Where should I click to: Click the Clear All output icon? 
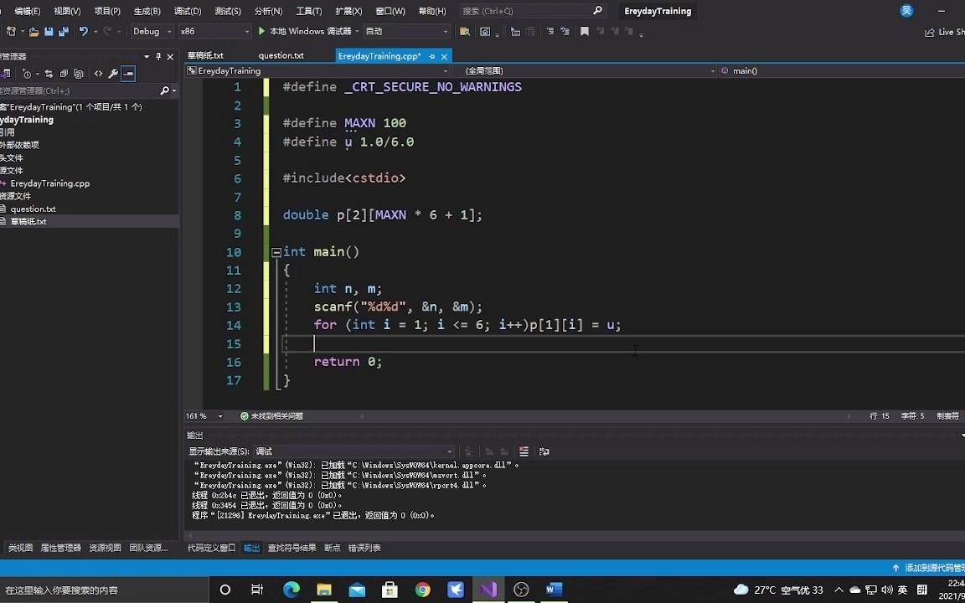coord(524,451)
